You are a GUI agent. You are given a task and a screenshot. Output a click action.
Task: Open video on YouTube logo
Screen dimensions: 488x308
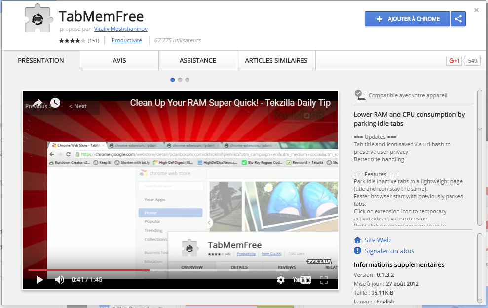click(x=302, y=280)
